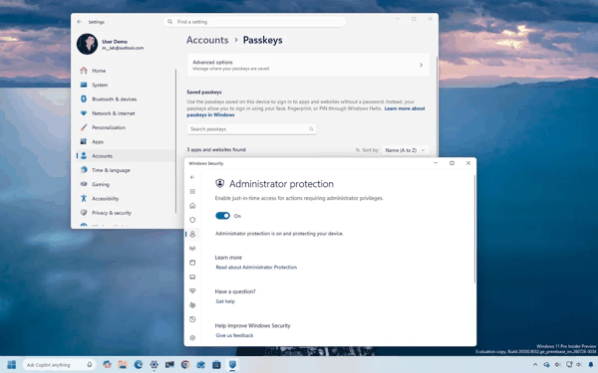Click the Give us feedback link
The width and height of the screenshot is (598, 373).
pos(234,335)
